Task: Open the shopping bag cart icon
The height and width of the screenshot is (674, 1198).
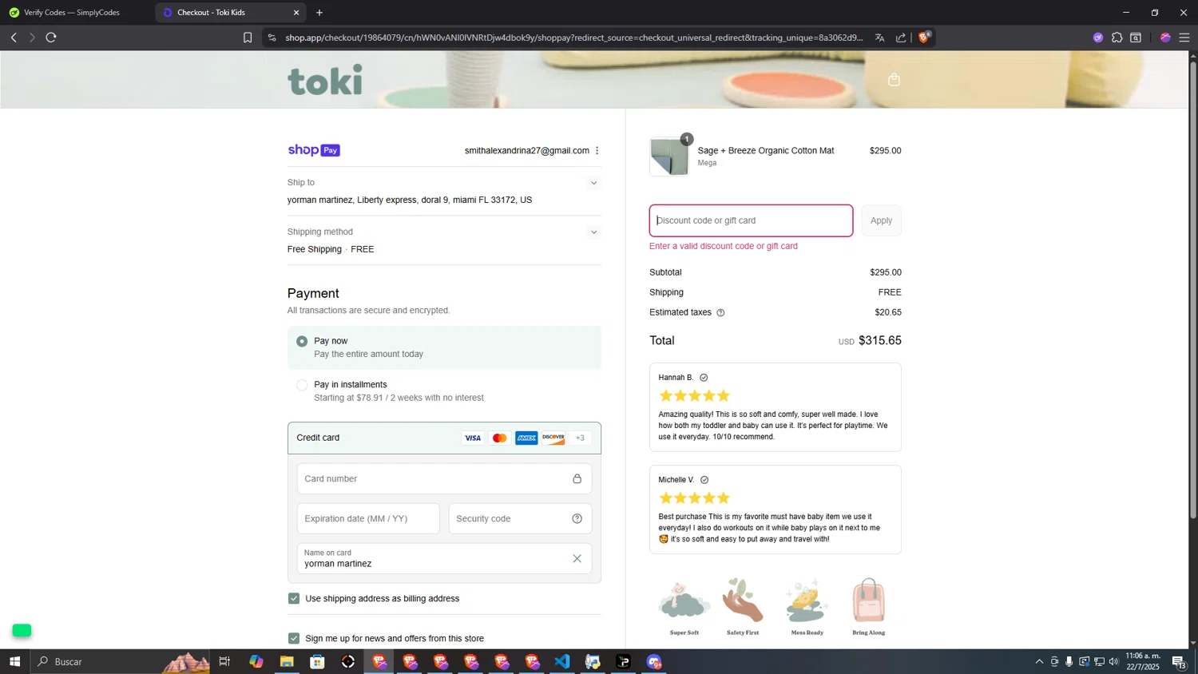Action: point(894,79)
